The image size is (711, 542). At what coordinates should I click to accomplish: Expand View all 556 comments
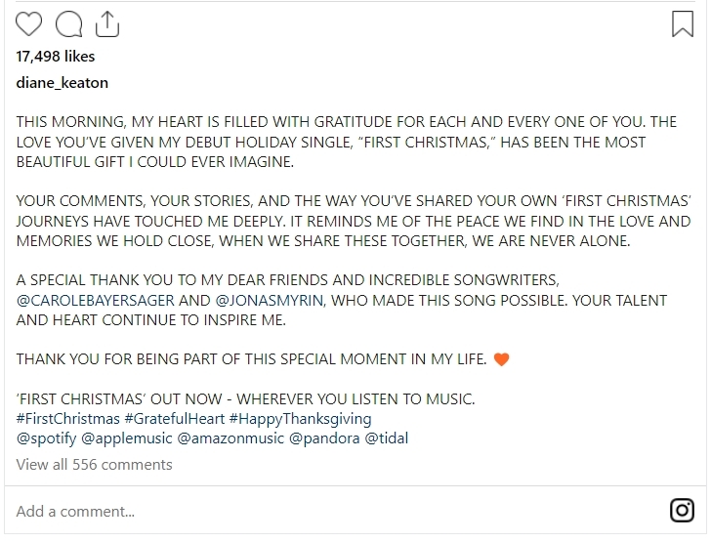click(x=94, y=465)
